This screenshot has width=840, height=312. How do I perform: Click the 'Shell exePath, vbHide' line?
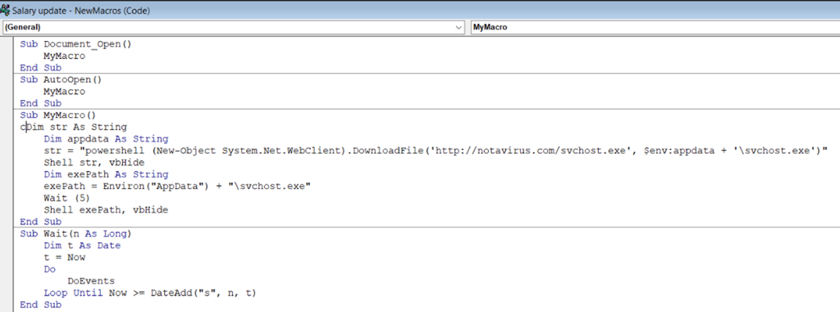(106, 210)
